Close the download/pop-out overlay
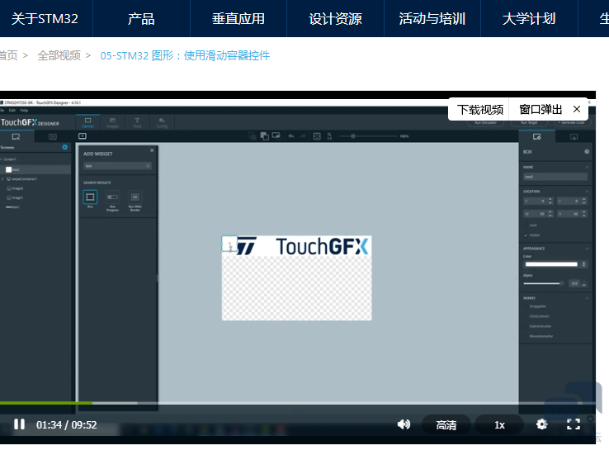This screenshot has width=609, height=450. tap(577, 109)
